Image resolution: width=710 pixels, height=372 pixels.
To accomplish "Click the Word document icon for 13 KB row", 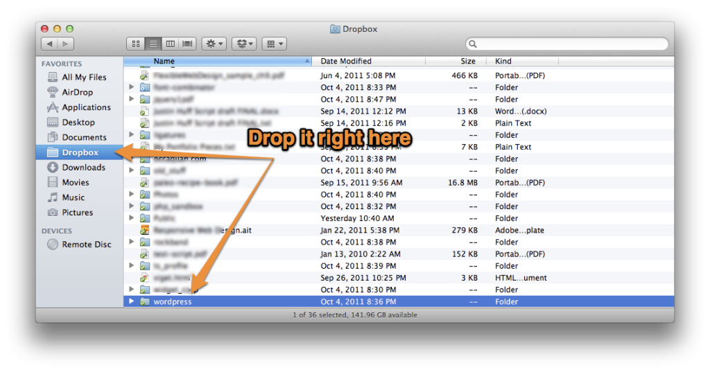I will pos(145,112).
